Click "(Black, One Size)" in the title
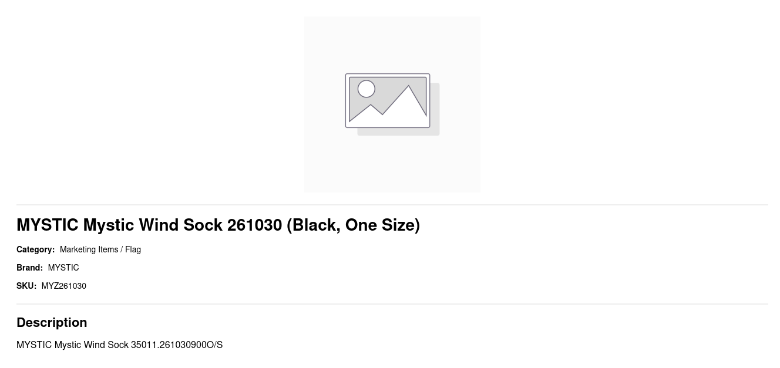780x368 pixels. (353, 225)
